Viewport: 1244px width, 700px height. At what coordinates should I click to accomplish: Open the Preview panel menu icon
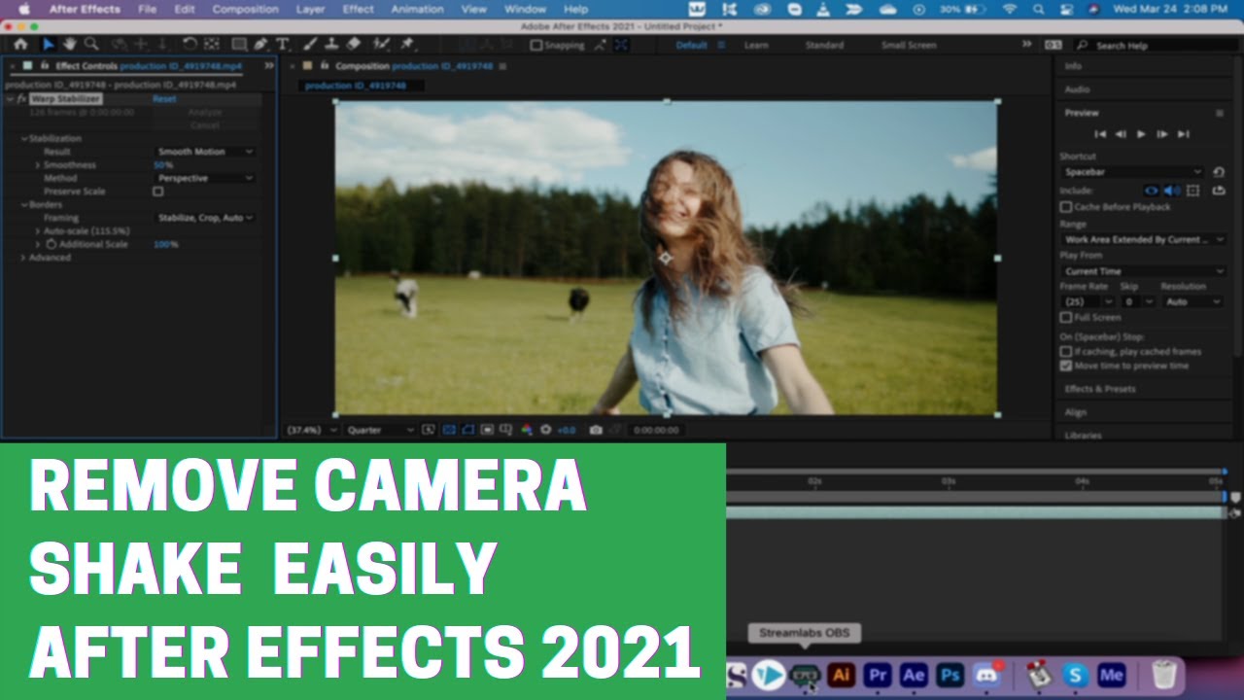1220,113
